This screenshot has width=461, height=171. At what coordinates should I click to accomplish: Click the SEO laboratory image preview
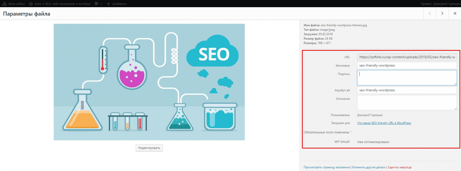(x=149, y=82)
